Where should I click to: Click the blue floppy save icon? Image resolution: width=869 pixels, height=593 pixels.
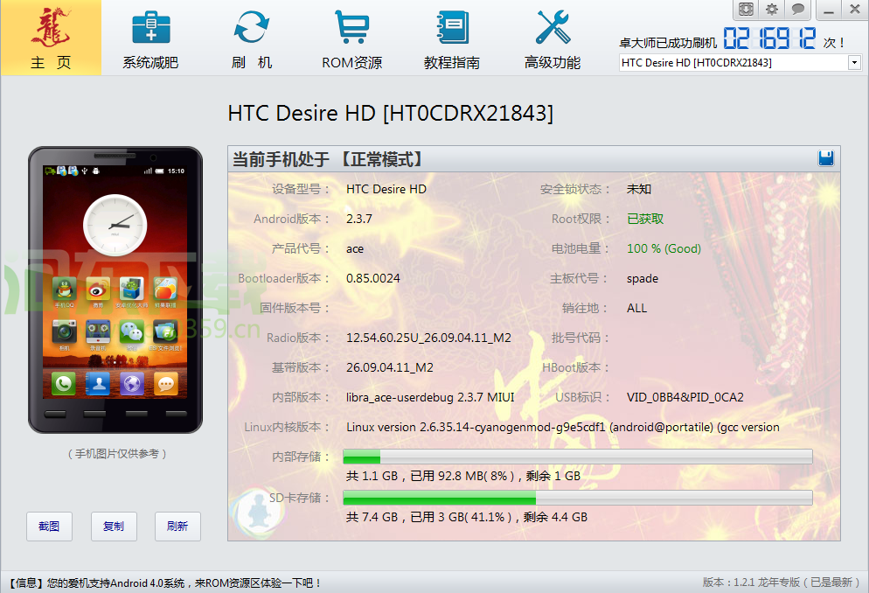pyautogui.click(x=825, y=158)
